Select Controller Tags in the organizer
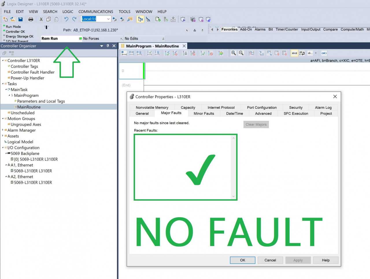The height and width of the screenshot is (279, 370). pyautogui.click(x=24, y=66)
